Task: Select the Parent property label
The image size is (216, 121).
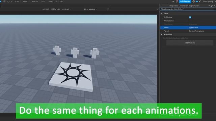Action: point(166,31)
